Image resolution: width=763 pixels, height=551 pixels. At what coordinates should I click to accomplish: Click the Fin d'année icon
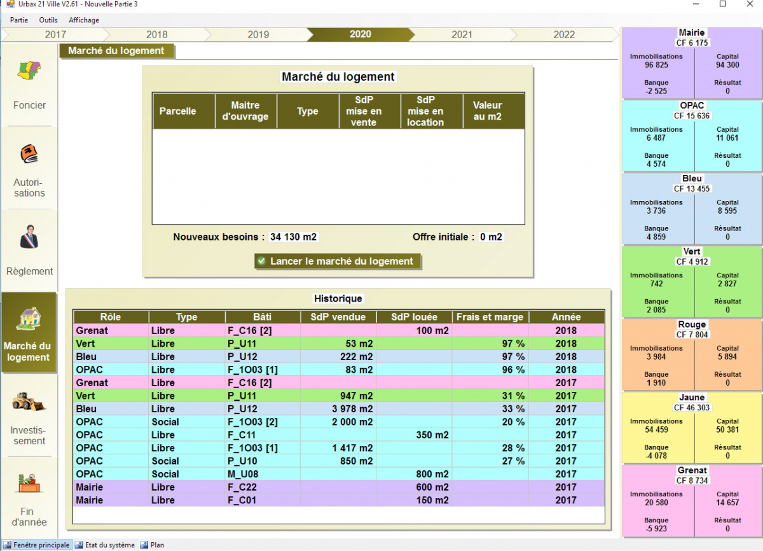(29, 485)
